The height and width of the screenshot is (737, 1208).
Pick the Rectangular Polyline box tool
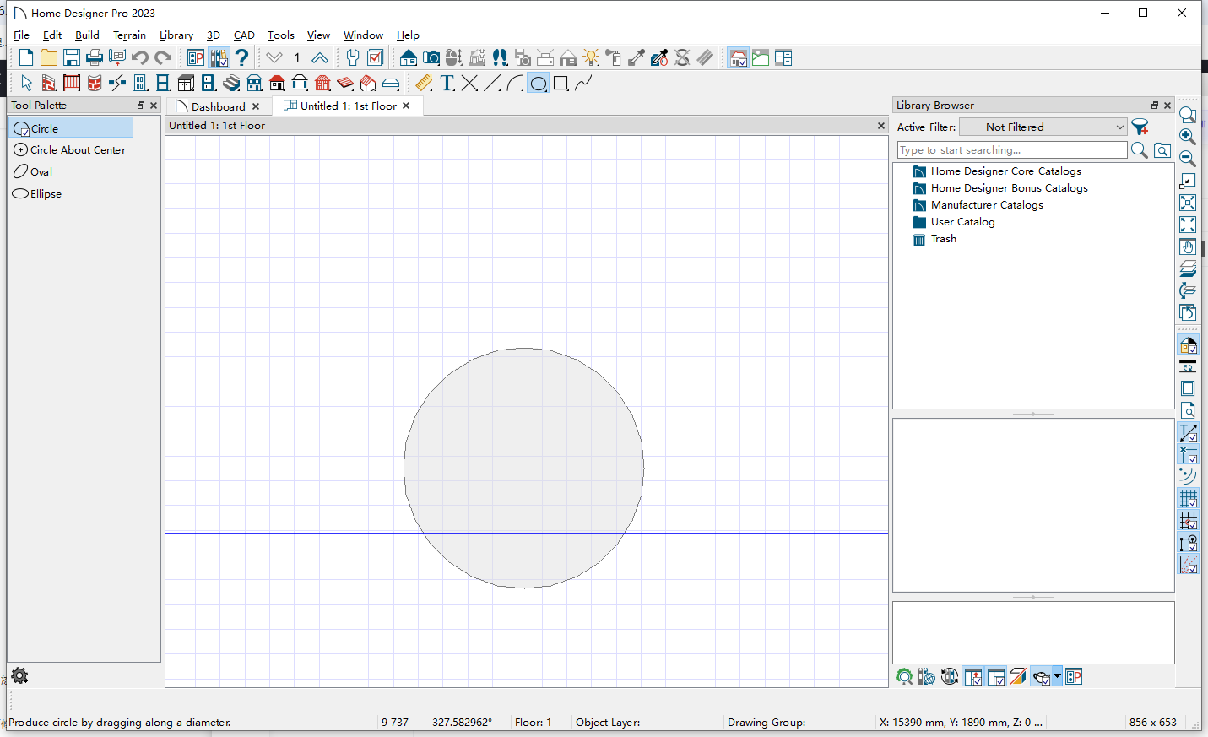point(561,83)
